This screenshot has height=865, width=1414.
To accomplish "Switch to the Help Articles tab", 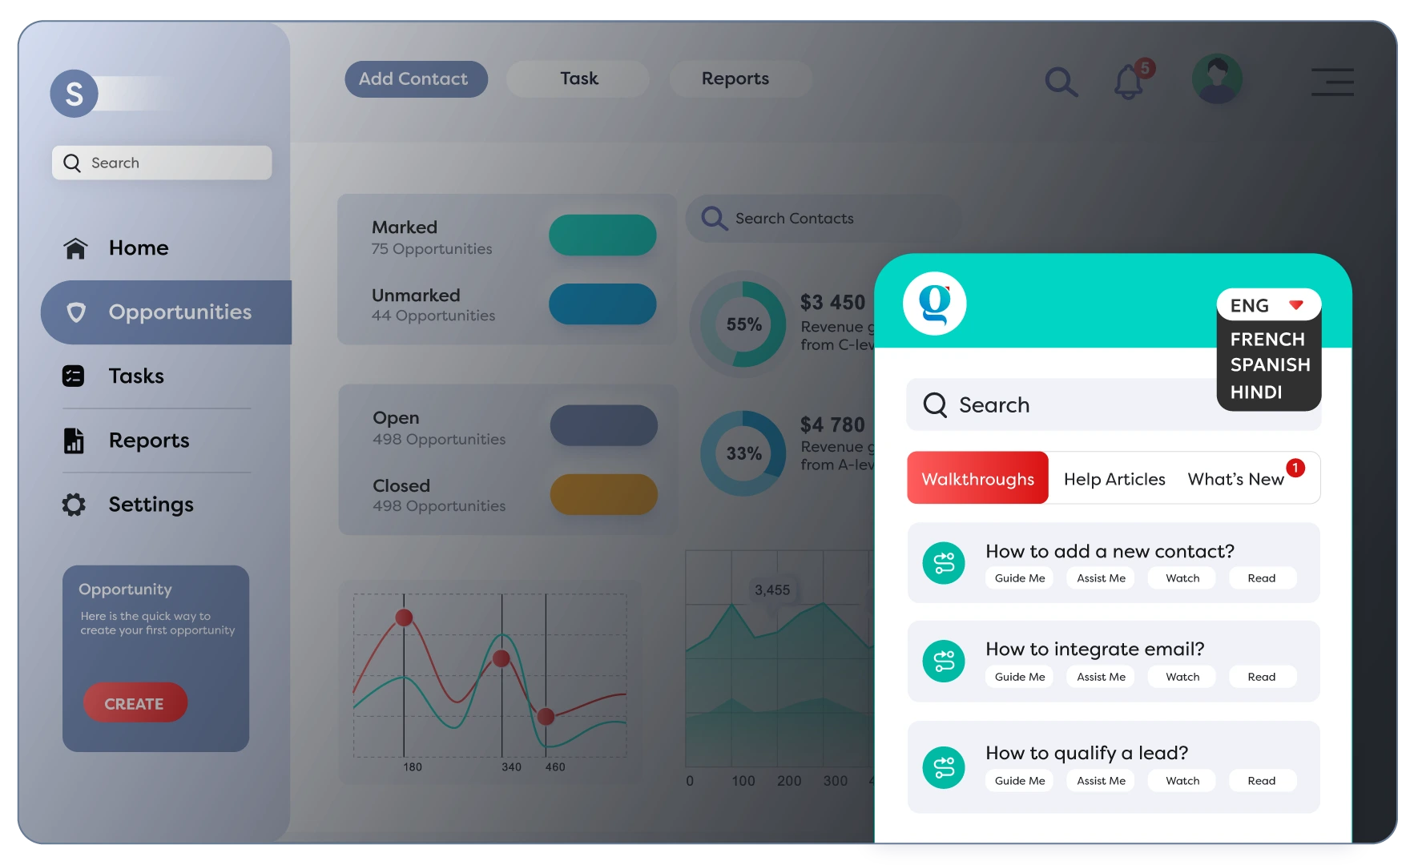I will click(1114, 479).
